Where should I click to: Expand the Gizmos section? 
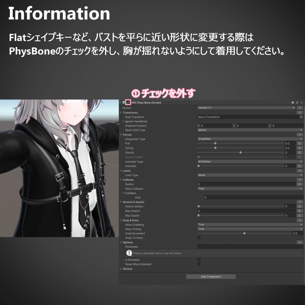pyautogui.click(x=121, y=269)
